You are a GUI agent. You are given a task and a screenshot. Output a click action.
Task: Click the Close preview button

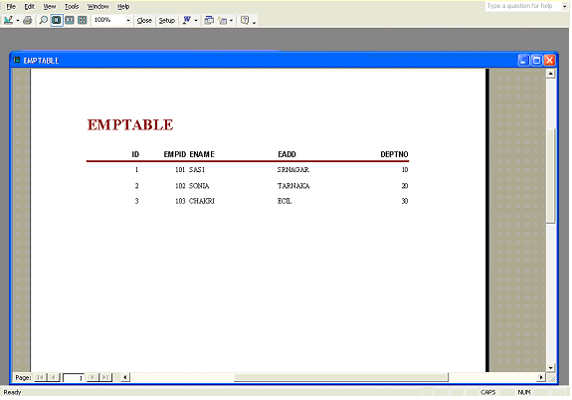click(144, 21)
